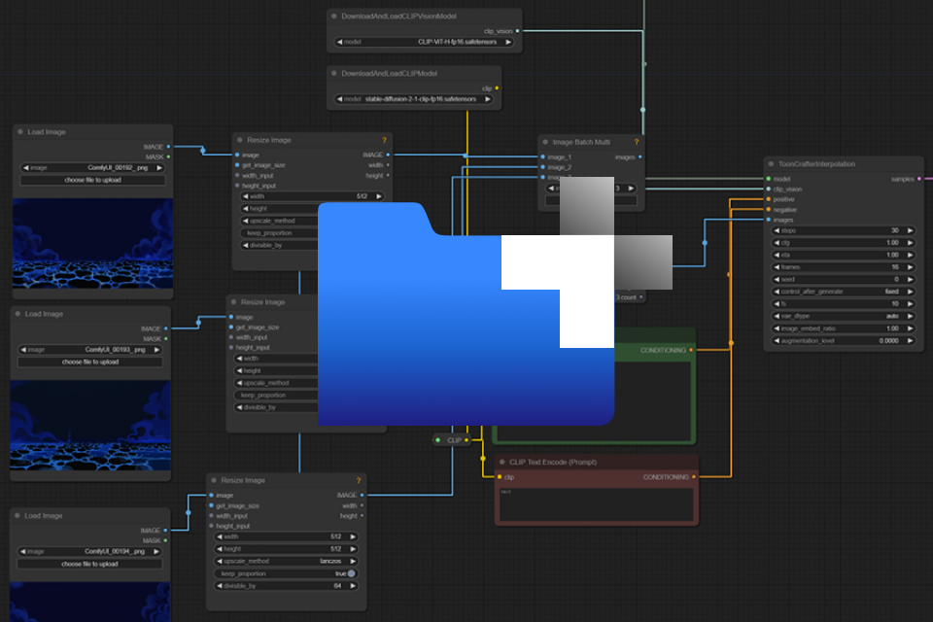Open help on the Resize Image node using lanczos
The image size is (933, 622).
click(359, 480)
